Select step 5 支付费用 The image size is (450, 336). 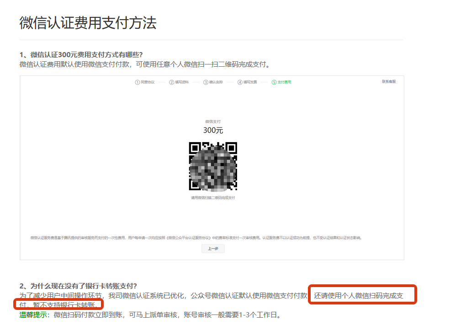tap(281, 82)
